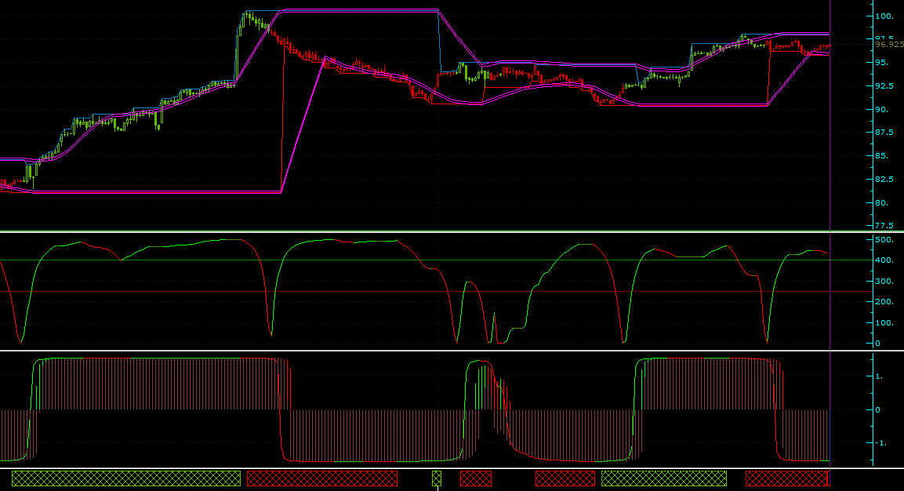The width and height of the screenshot is (904, 491).
Task: Click the 200. oscillator axis label
Action: coord(884,302)
